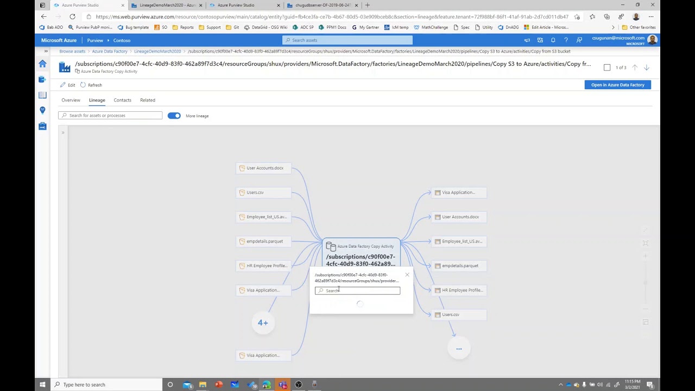Select HR Employee Profile... input node
Image resolution: width=695 pixels, height=391 pixels.
coord(264,266)
